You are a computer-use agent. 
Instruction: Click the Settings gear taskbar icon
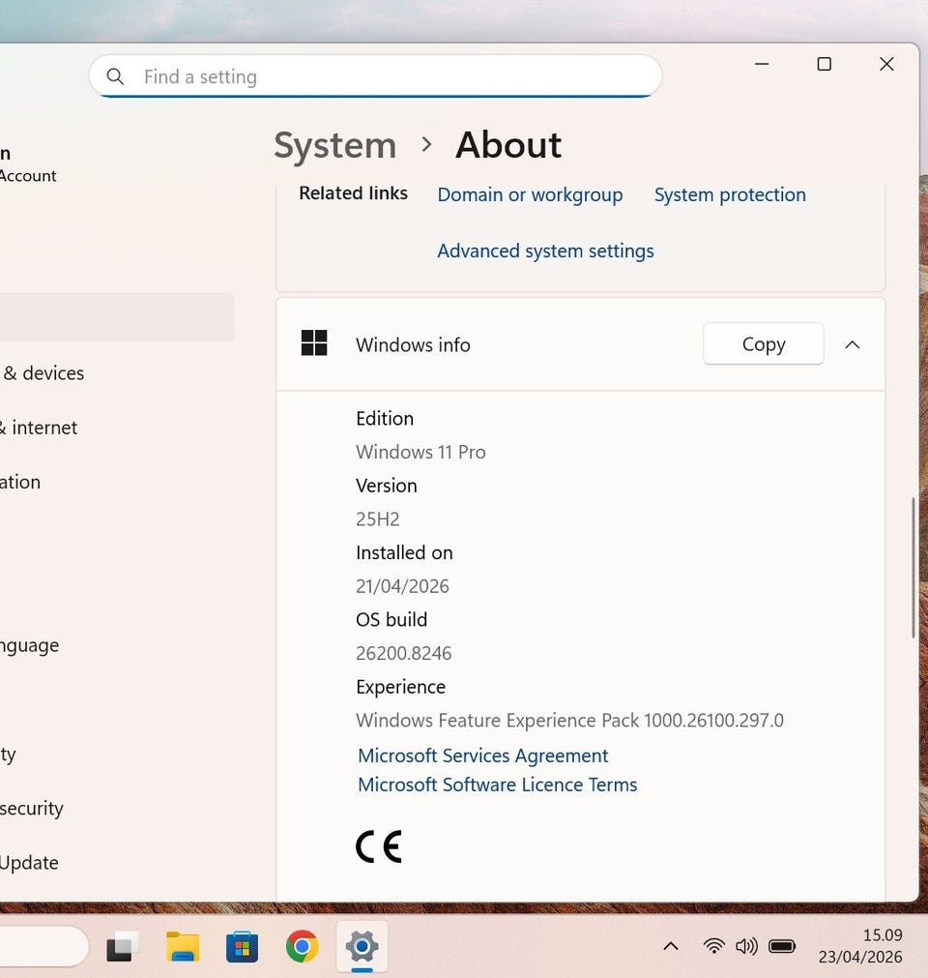(362, 946)
